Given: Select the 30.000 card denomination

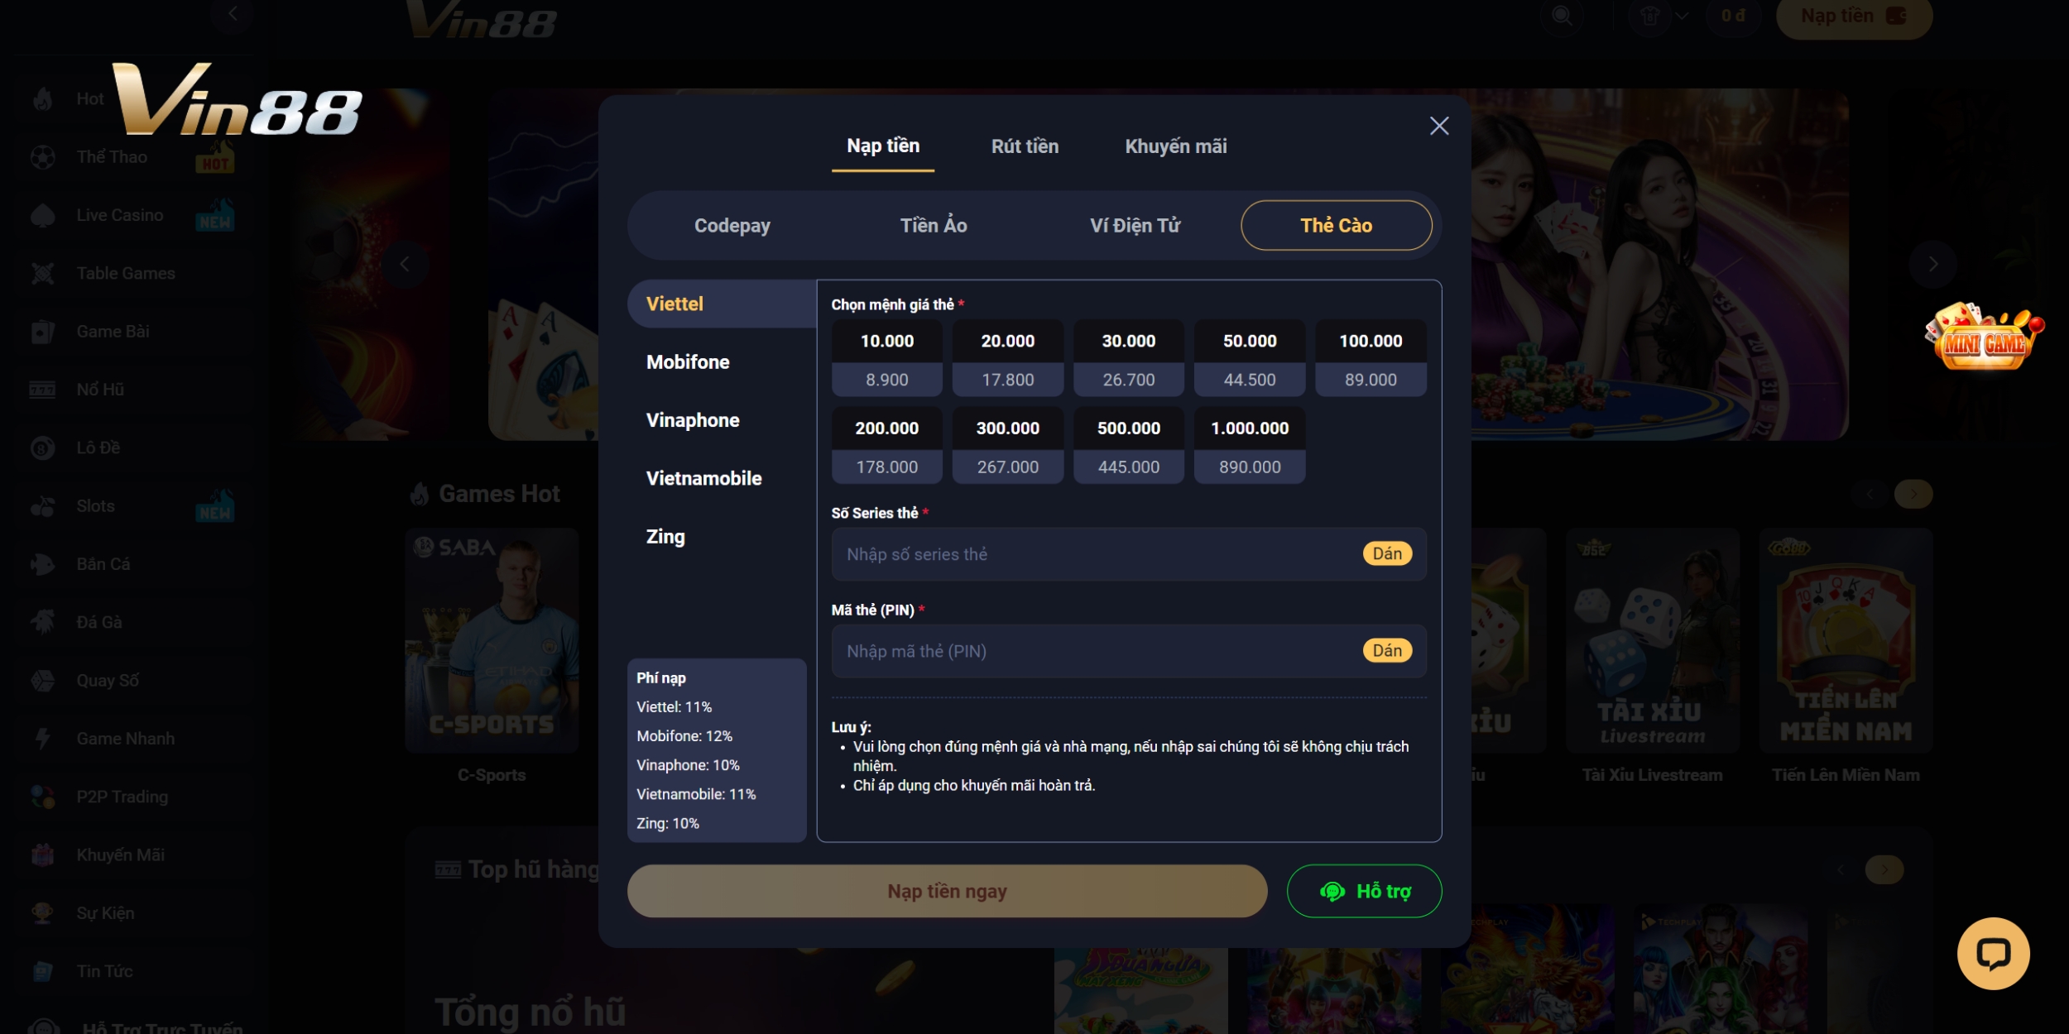Looking at the screenshot, I should click(x=1128, y=358).
